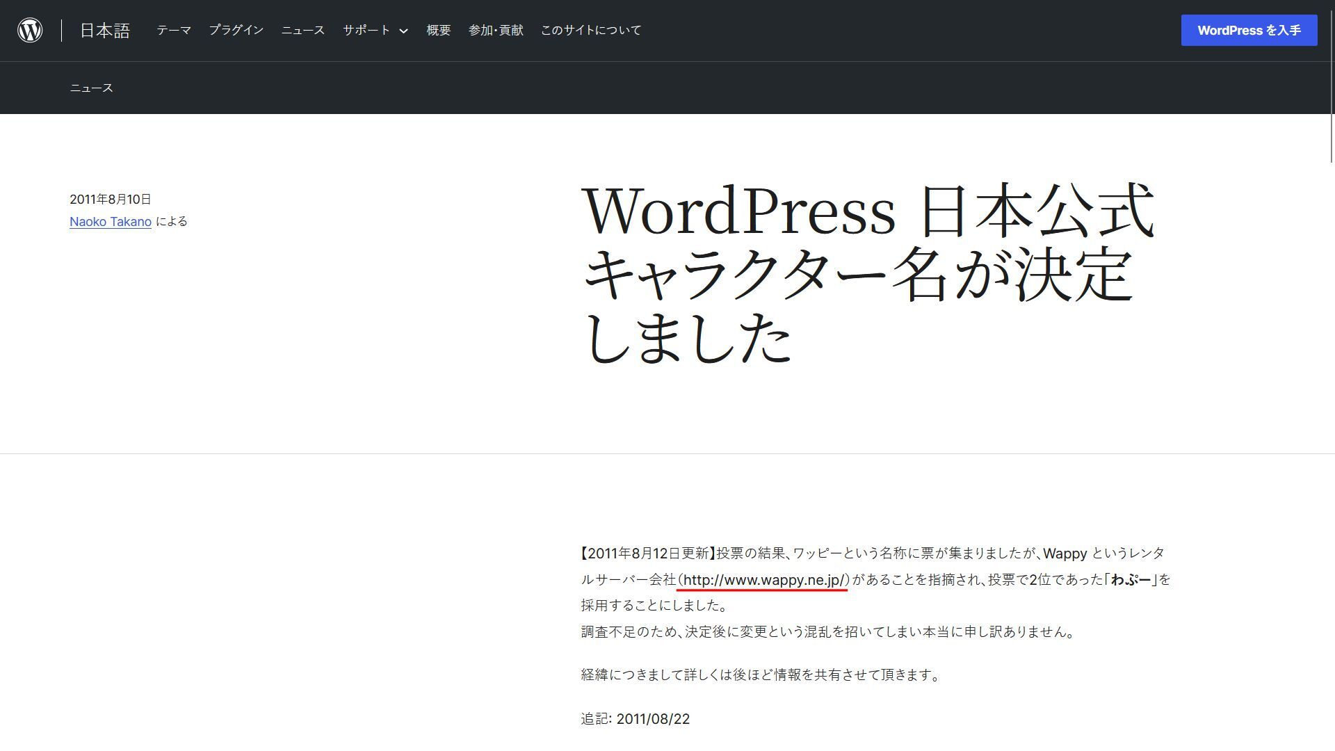Open the 概要 navigation item
Viewport: 1335px width, 751px height.
tap(439, 31)
